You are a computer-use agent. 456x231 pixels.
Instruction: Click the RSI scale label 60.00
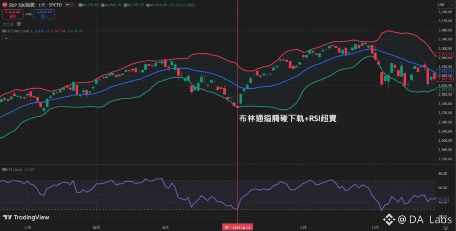coord(443,188)
